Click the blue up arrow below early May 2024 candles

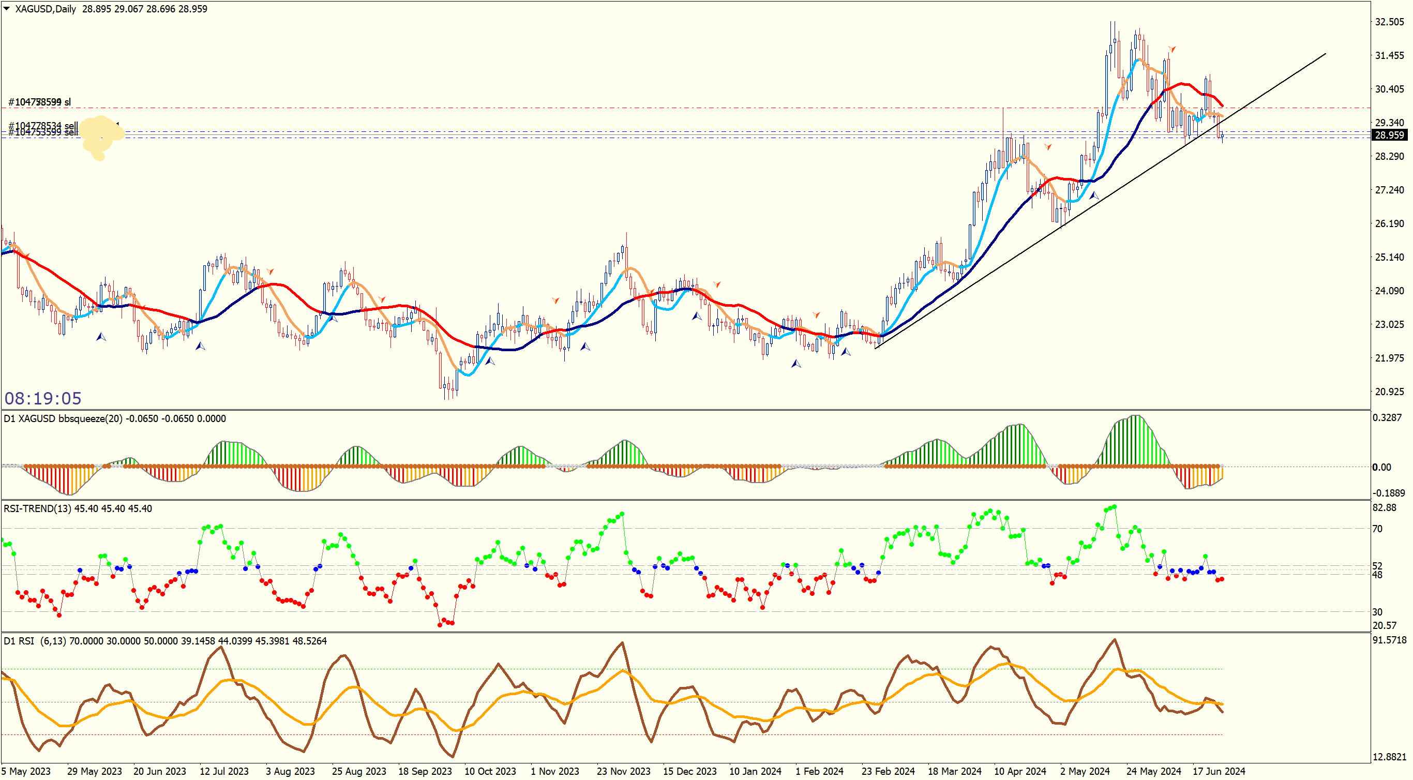coord(1094,196)
